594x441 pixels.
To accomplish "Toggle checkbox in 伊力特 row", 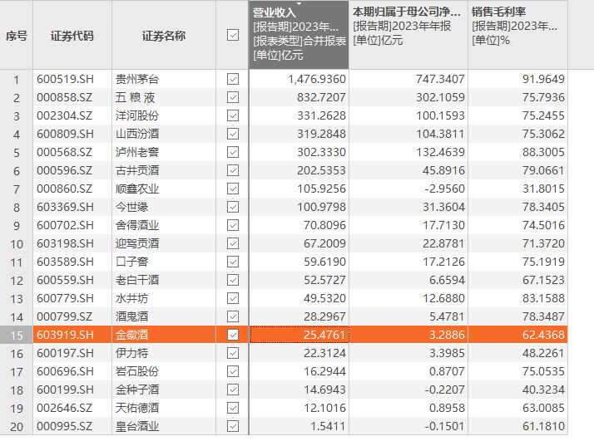I will [x=233, y=353].
